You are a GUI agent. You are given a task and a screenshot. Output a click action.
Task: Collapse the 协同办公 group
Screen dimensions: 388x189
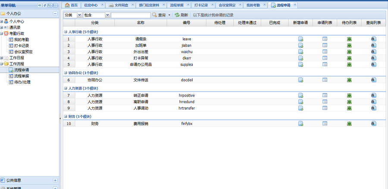coord(66,73)
